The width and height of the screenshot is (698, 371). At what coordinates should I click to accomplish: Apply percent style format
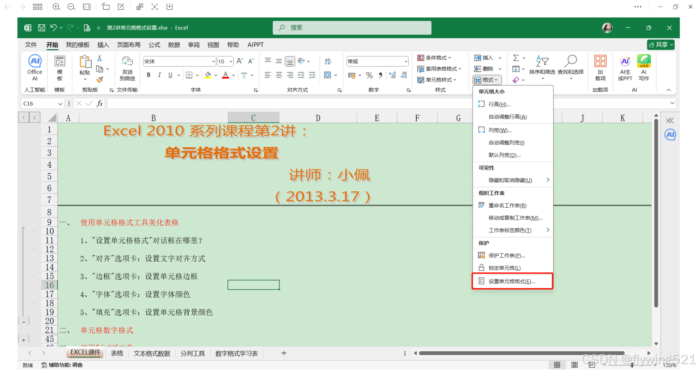pos(369,75)
